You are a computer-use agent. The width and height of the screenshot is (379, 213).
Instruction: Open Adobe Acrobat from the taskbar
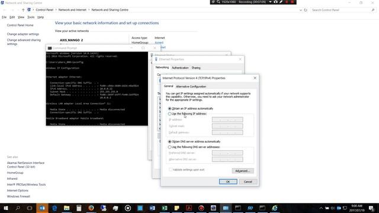coord(189,208)
